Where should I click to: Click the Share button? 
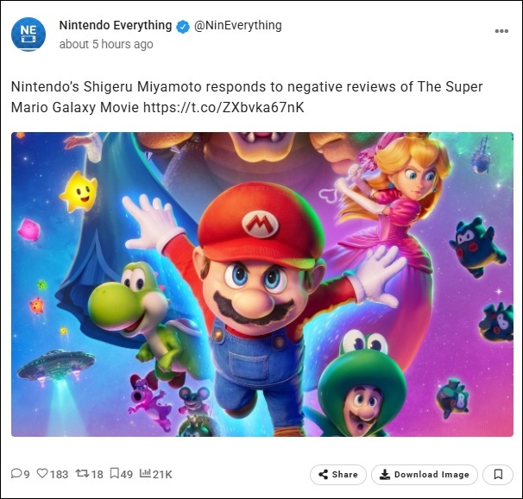(x=337, y=474)
